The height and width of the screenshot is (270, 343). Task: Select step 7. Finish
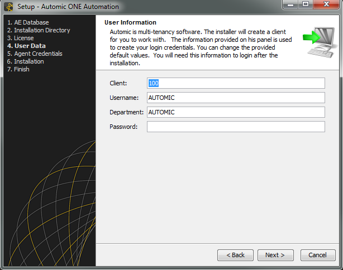point(18,69)
